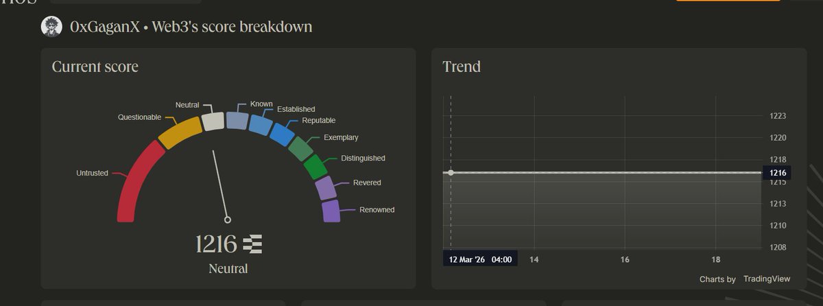Click the 'Renowned' gauge label
The height and width of the screenshot is (306, 823).
377,209
